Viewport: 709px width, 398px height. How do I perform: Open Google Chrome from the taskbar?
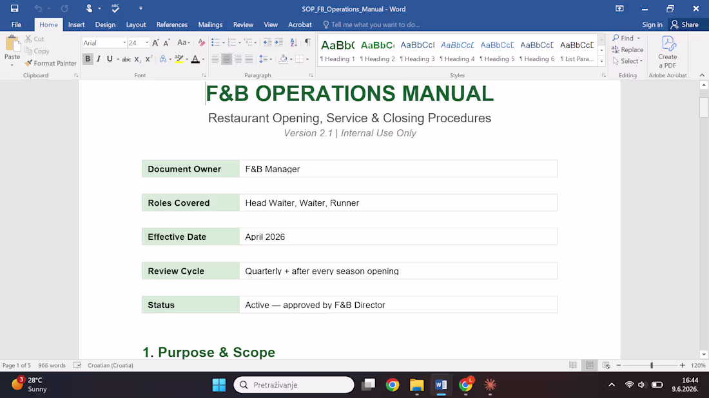393,385
